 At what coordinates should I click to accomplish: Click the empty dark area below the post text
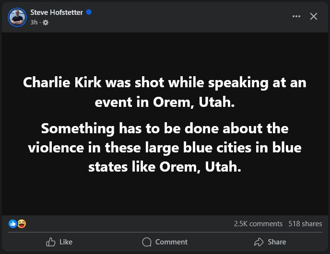pos(165,196)
